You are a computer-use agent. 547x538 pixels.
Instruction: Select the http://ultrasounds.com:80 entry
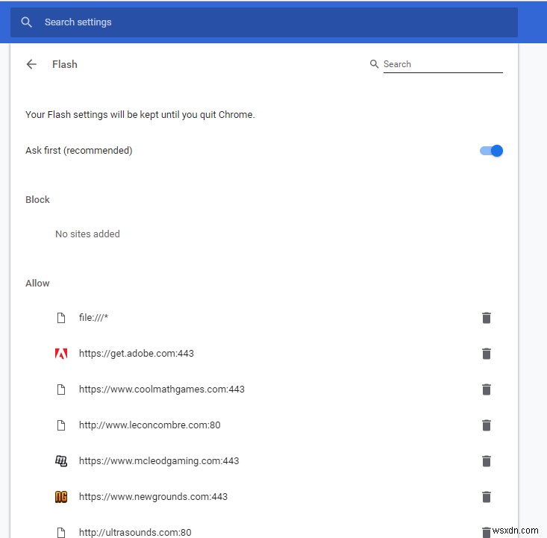click(x=135, y=533)
